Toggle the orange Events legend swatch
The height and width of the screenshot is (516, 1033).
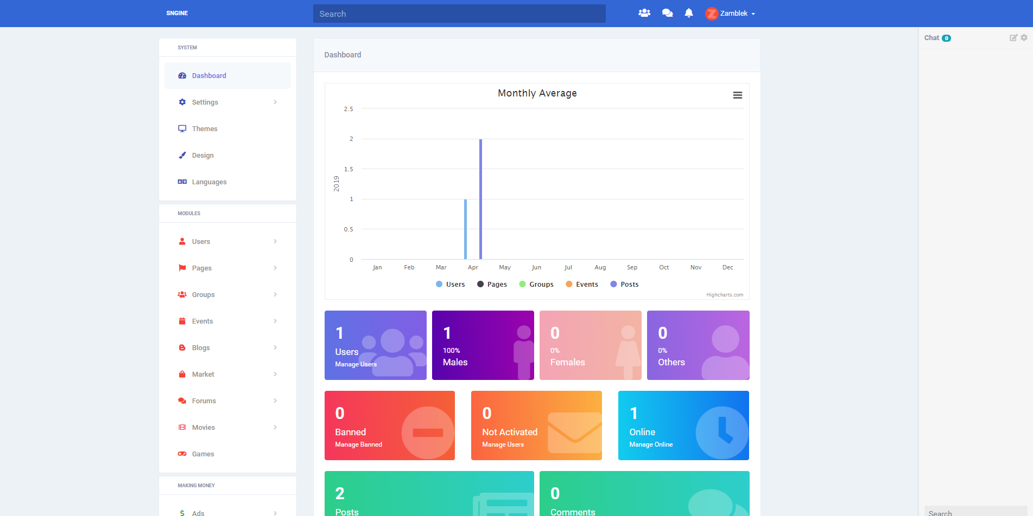[569, 284]
